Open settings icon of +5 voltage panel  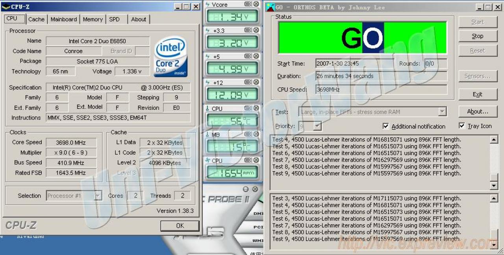[248, 56]
